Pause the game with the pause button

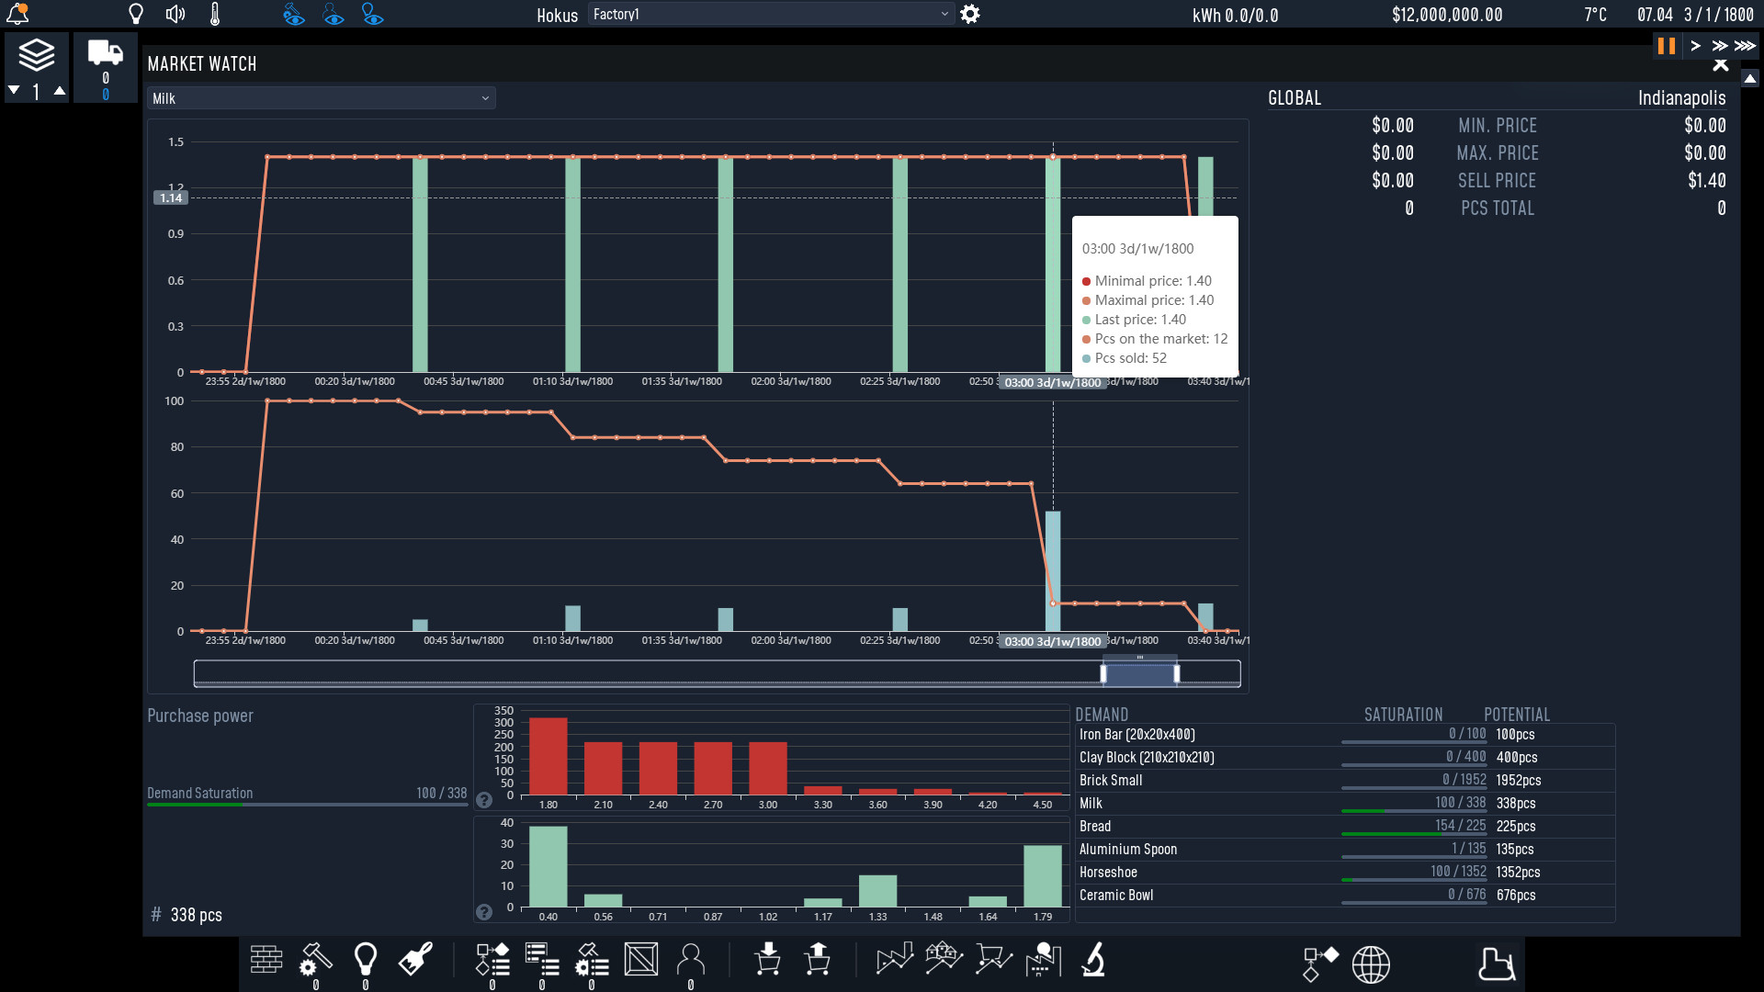[x=1666, y=46]
